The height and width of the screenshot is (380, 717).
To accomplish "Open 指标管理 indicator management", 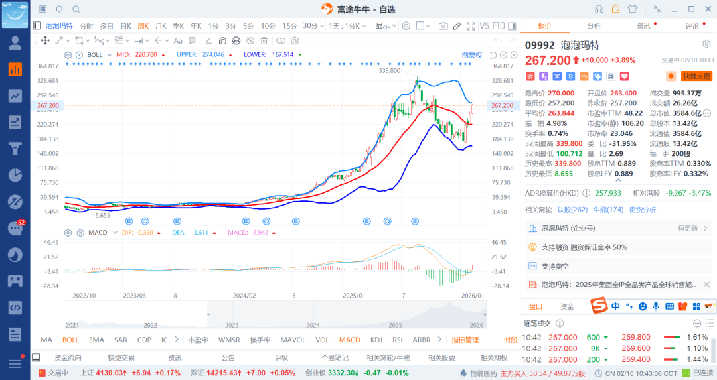I will click(465, 340).
